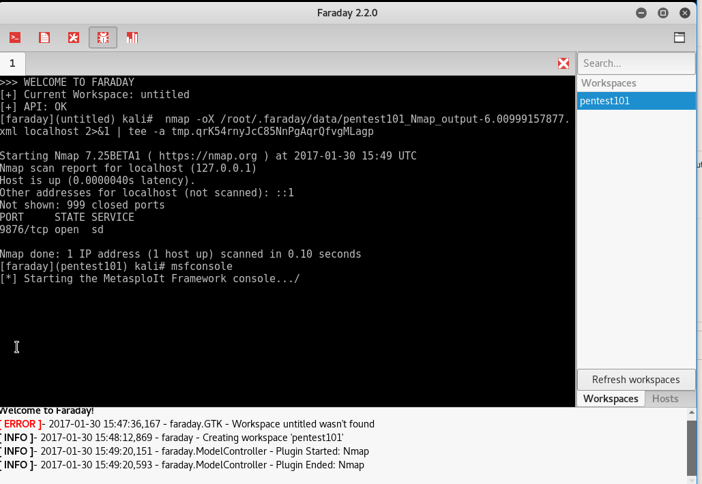The image size is (702, 484).
Task: Open preferences with the wrench icon
Action: click(74, 37)
